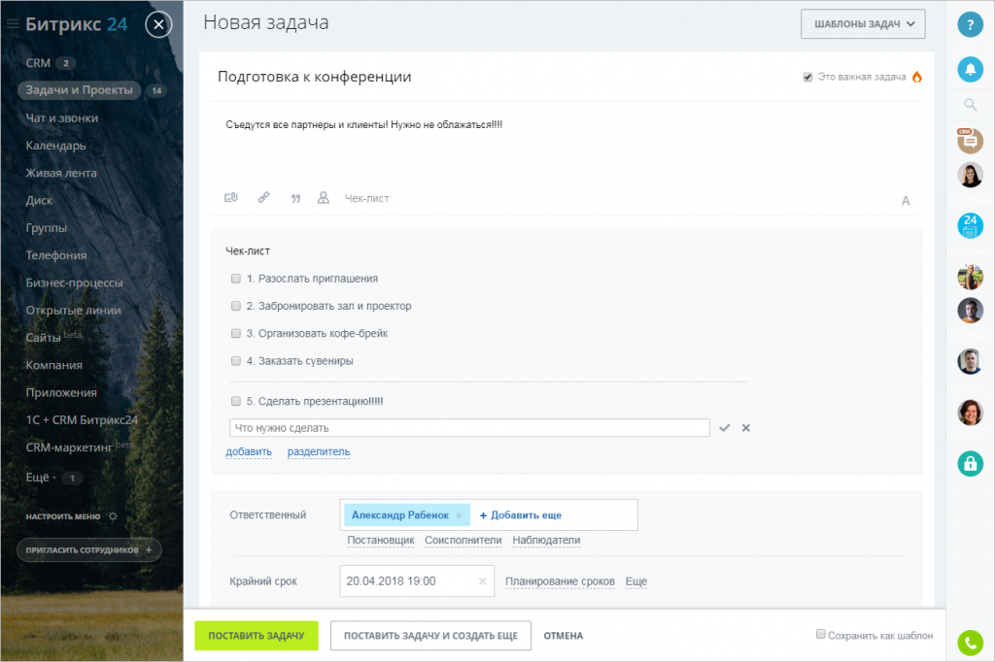Open the hamburger menu beside Битрикс 24

[13, 24]
